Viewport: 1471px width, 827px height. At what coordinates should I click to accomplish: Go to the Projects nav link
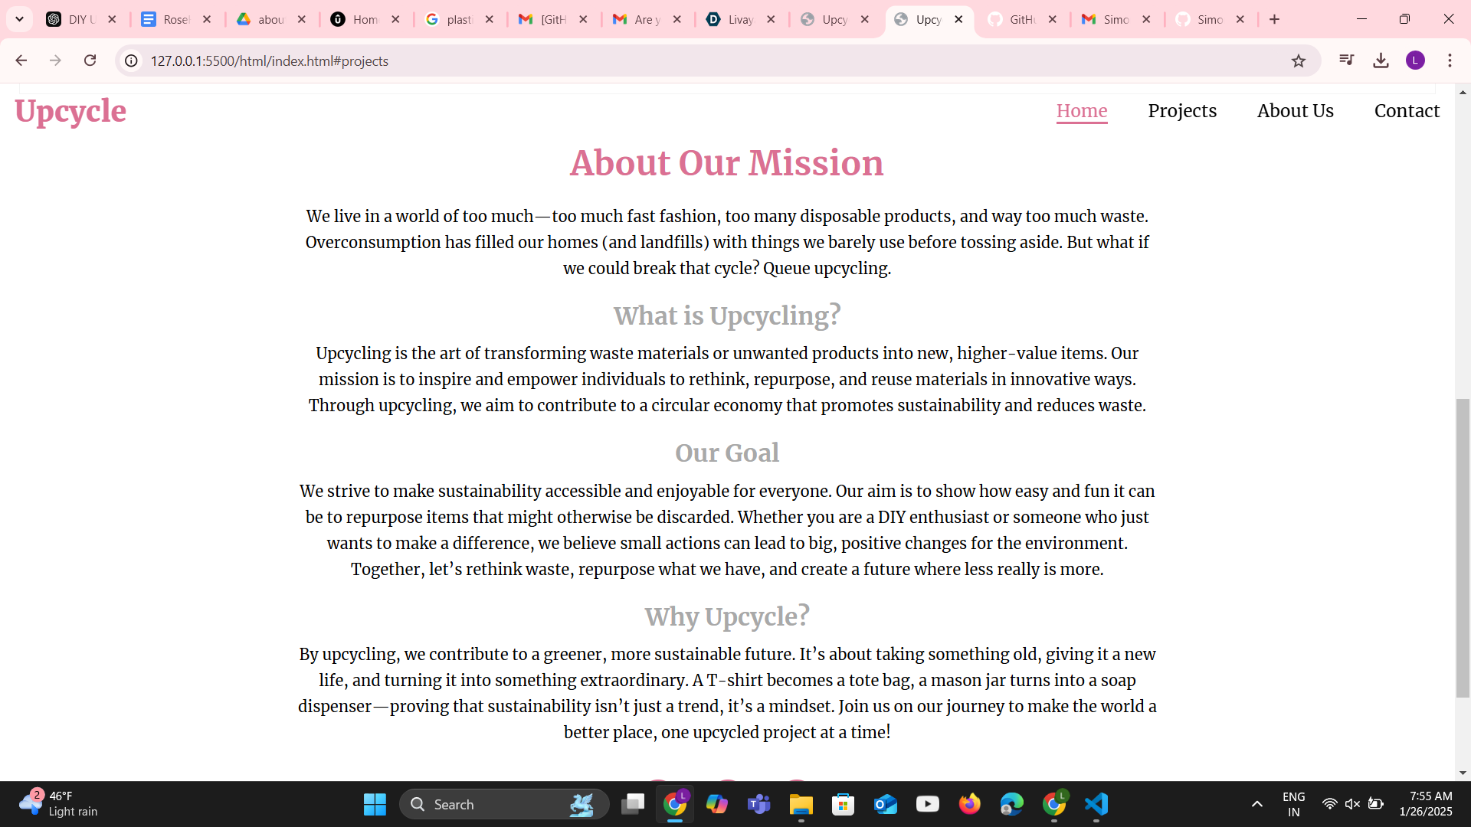[1181, 111]
